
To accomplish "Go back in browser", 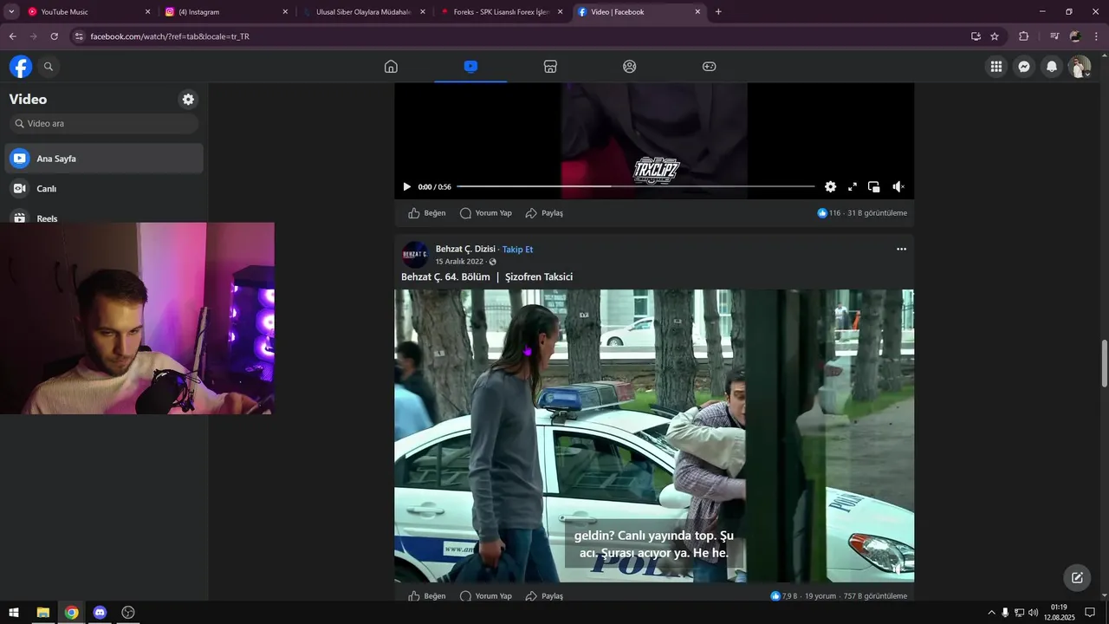I will click(x=12, y=36).
